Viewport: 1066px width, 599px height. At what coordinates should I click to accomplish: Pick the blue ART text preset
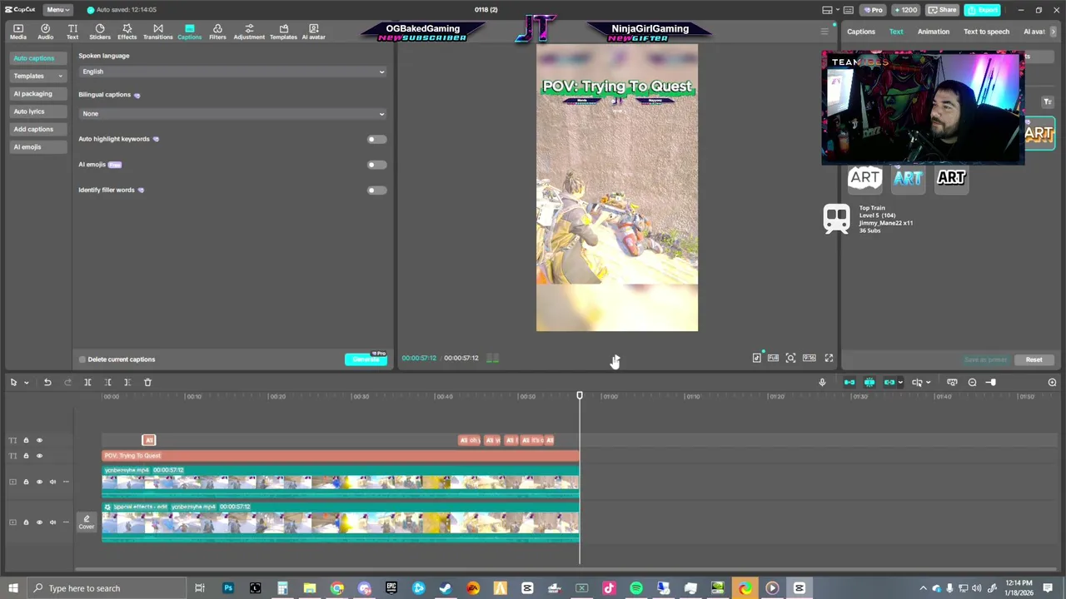point(908,178)
